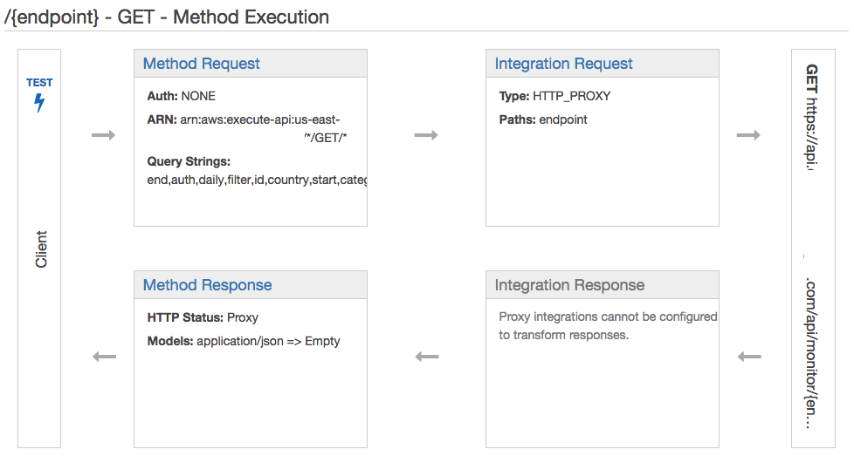Click the Query Strings parameter list
Image resolution: width=854 pixels, height=463 pixels.
[x=258, y=180]
